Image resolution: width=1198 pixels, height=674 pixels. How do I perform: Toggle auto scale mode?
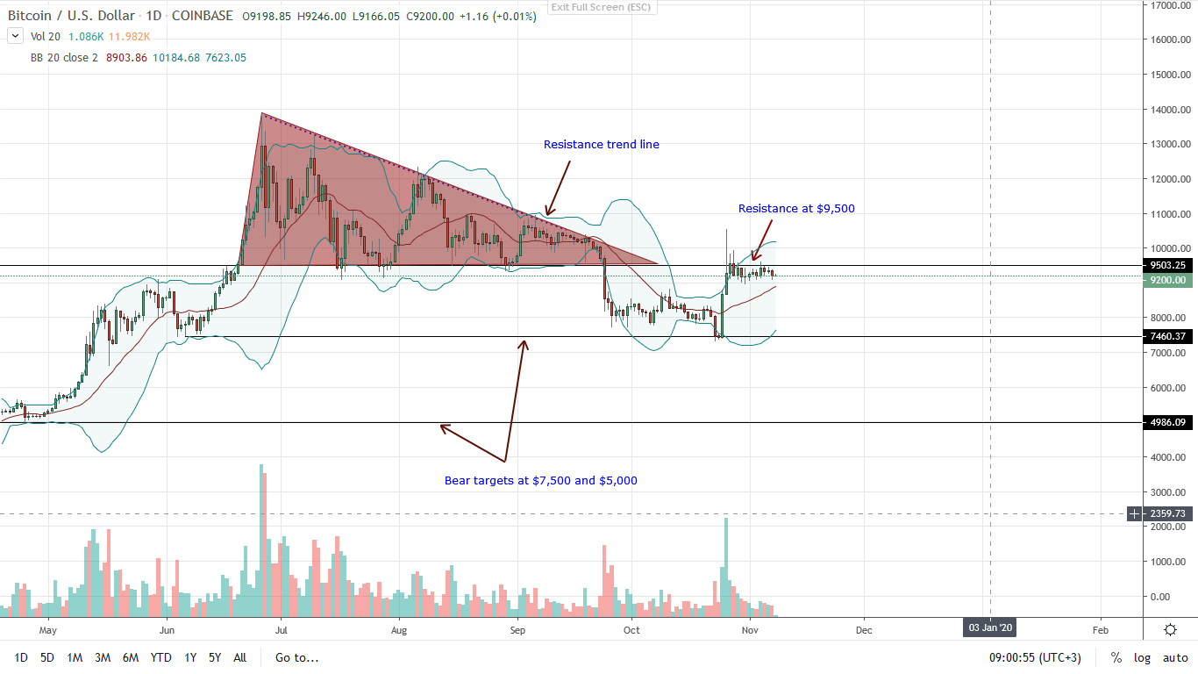click(1175, 657)
